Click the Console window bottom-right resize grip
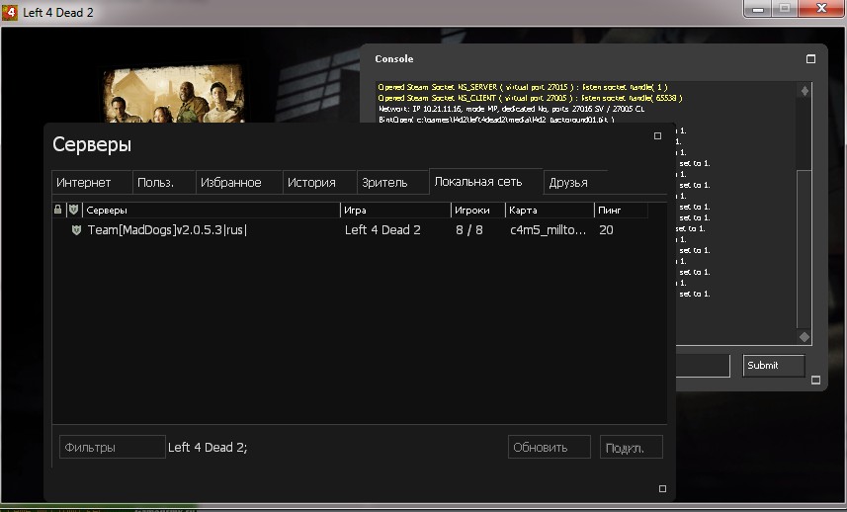847x512 pixels. click(815, 381)
